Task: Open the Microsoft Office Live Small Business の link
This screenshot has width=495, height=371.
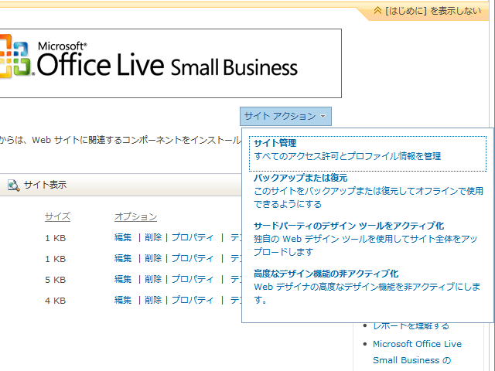Action: click(417, 352)
